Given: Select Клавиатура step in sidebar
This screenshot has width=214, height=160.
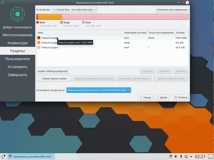Looking at the screenshot, I should point(18,43).
